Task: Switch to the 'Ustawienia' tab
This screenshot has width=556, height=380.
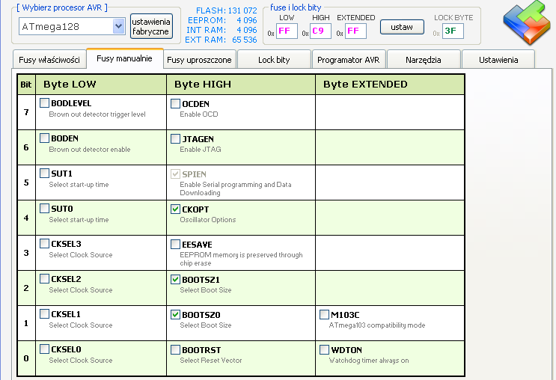Action: click(x=498, y=59)
